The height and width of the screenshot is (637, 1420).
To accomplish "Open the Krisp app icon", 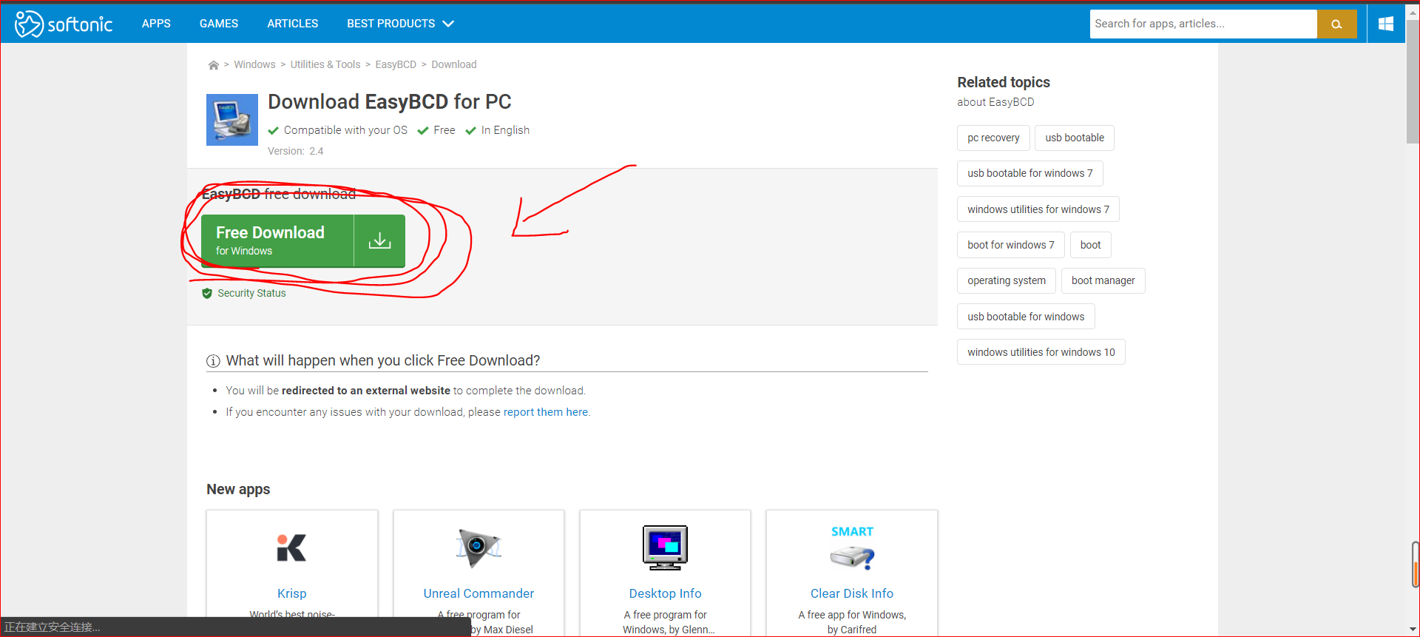I will [x=291, y=548].
